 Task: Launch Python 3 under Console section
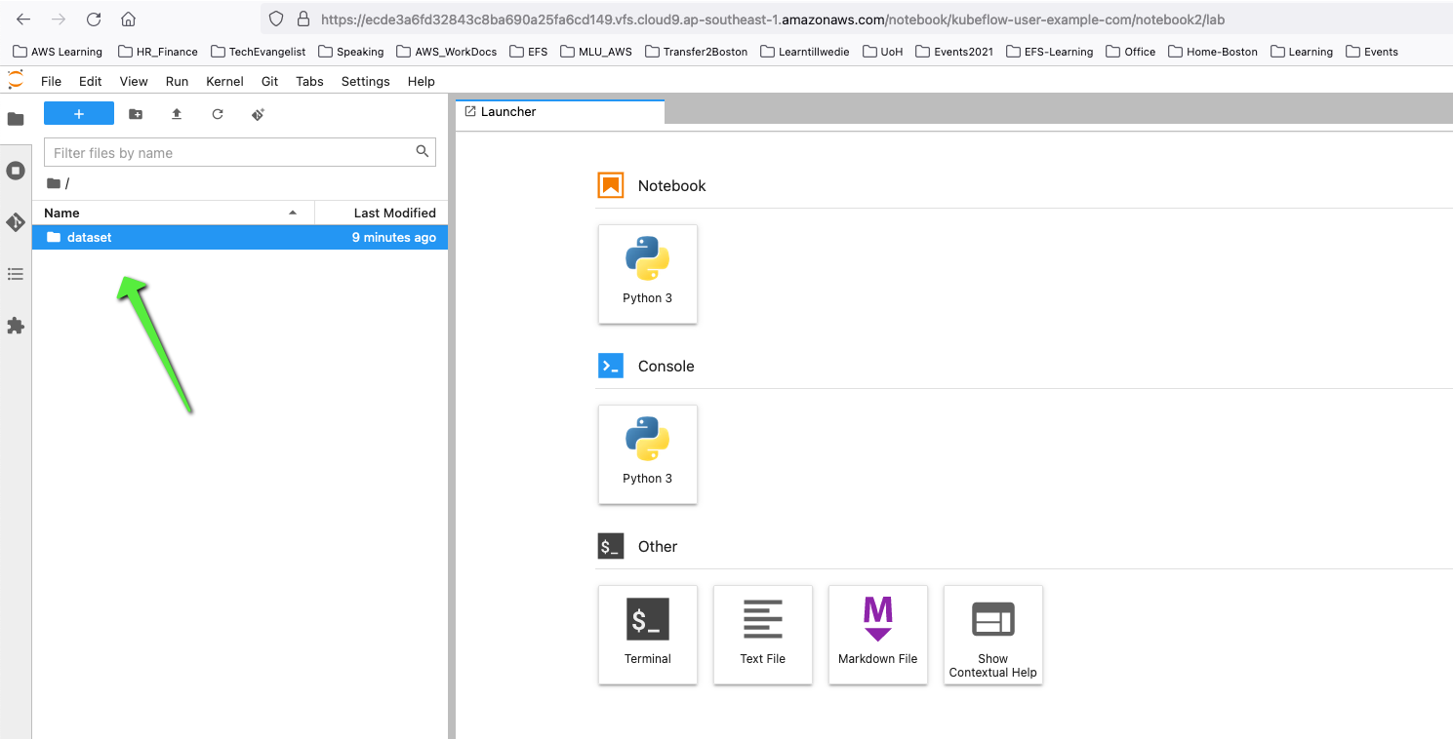(648, 454)
